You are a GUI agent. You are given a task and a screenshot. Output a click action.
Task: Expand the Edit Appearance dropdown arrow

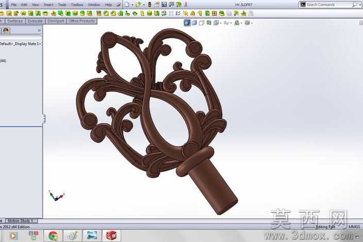pyautogui.click(x=241, y=23)
